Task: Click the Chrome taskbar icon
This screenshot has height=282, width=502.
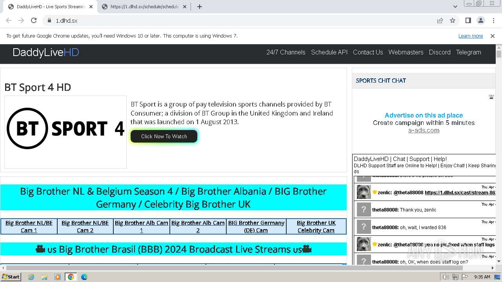Action: coord(71,277)
